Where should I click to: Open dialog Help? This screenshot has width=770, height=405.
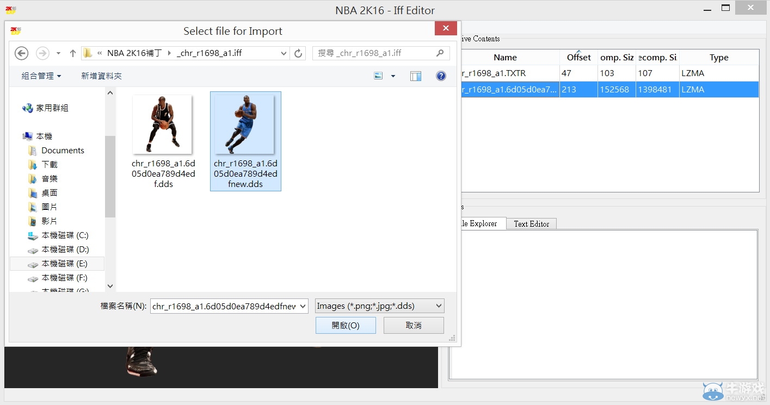click(x=441, y=76)
